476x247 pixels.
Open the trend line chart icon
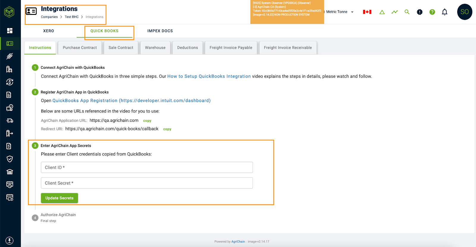click(394, 12)
